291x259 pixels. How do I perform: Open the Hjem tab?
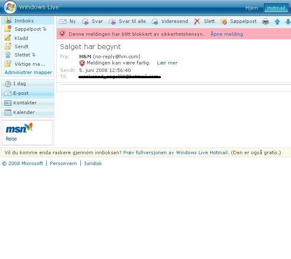pyautogui.click(x=252, y=8)
